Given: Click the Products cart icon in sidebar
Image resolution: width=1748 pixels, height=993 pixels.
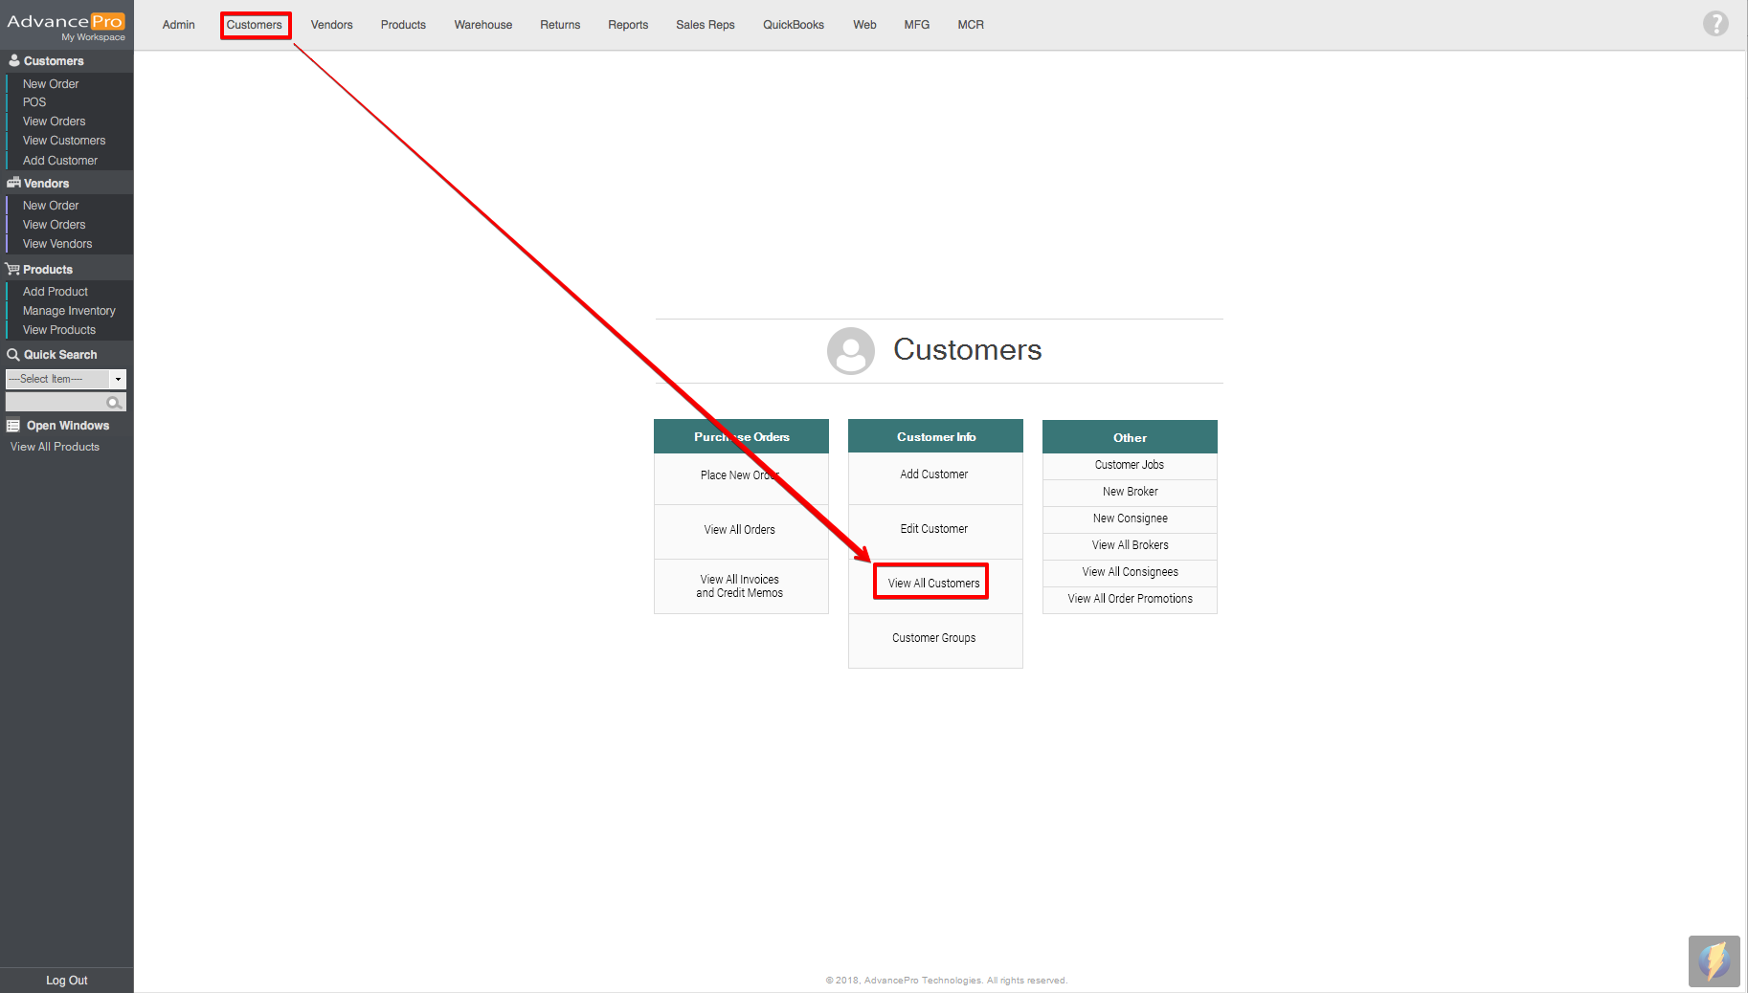Looking at the screenshot, I should click(x=12, y=270).
